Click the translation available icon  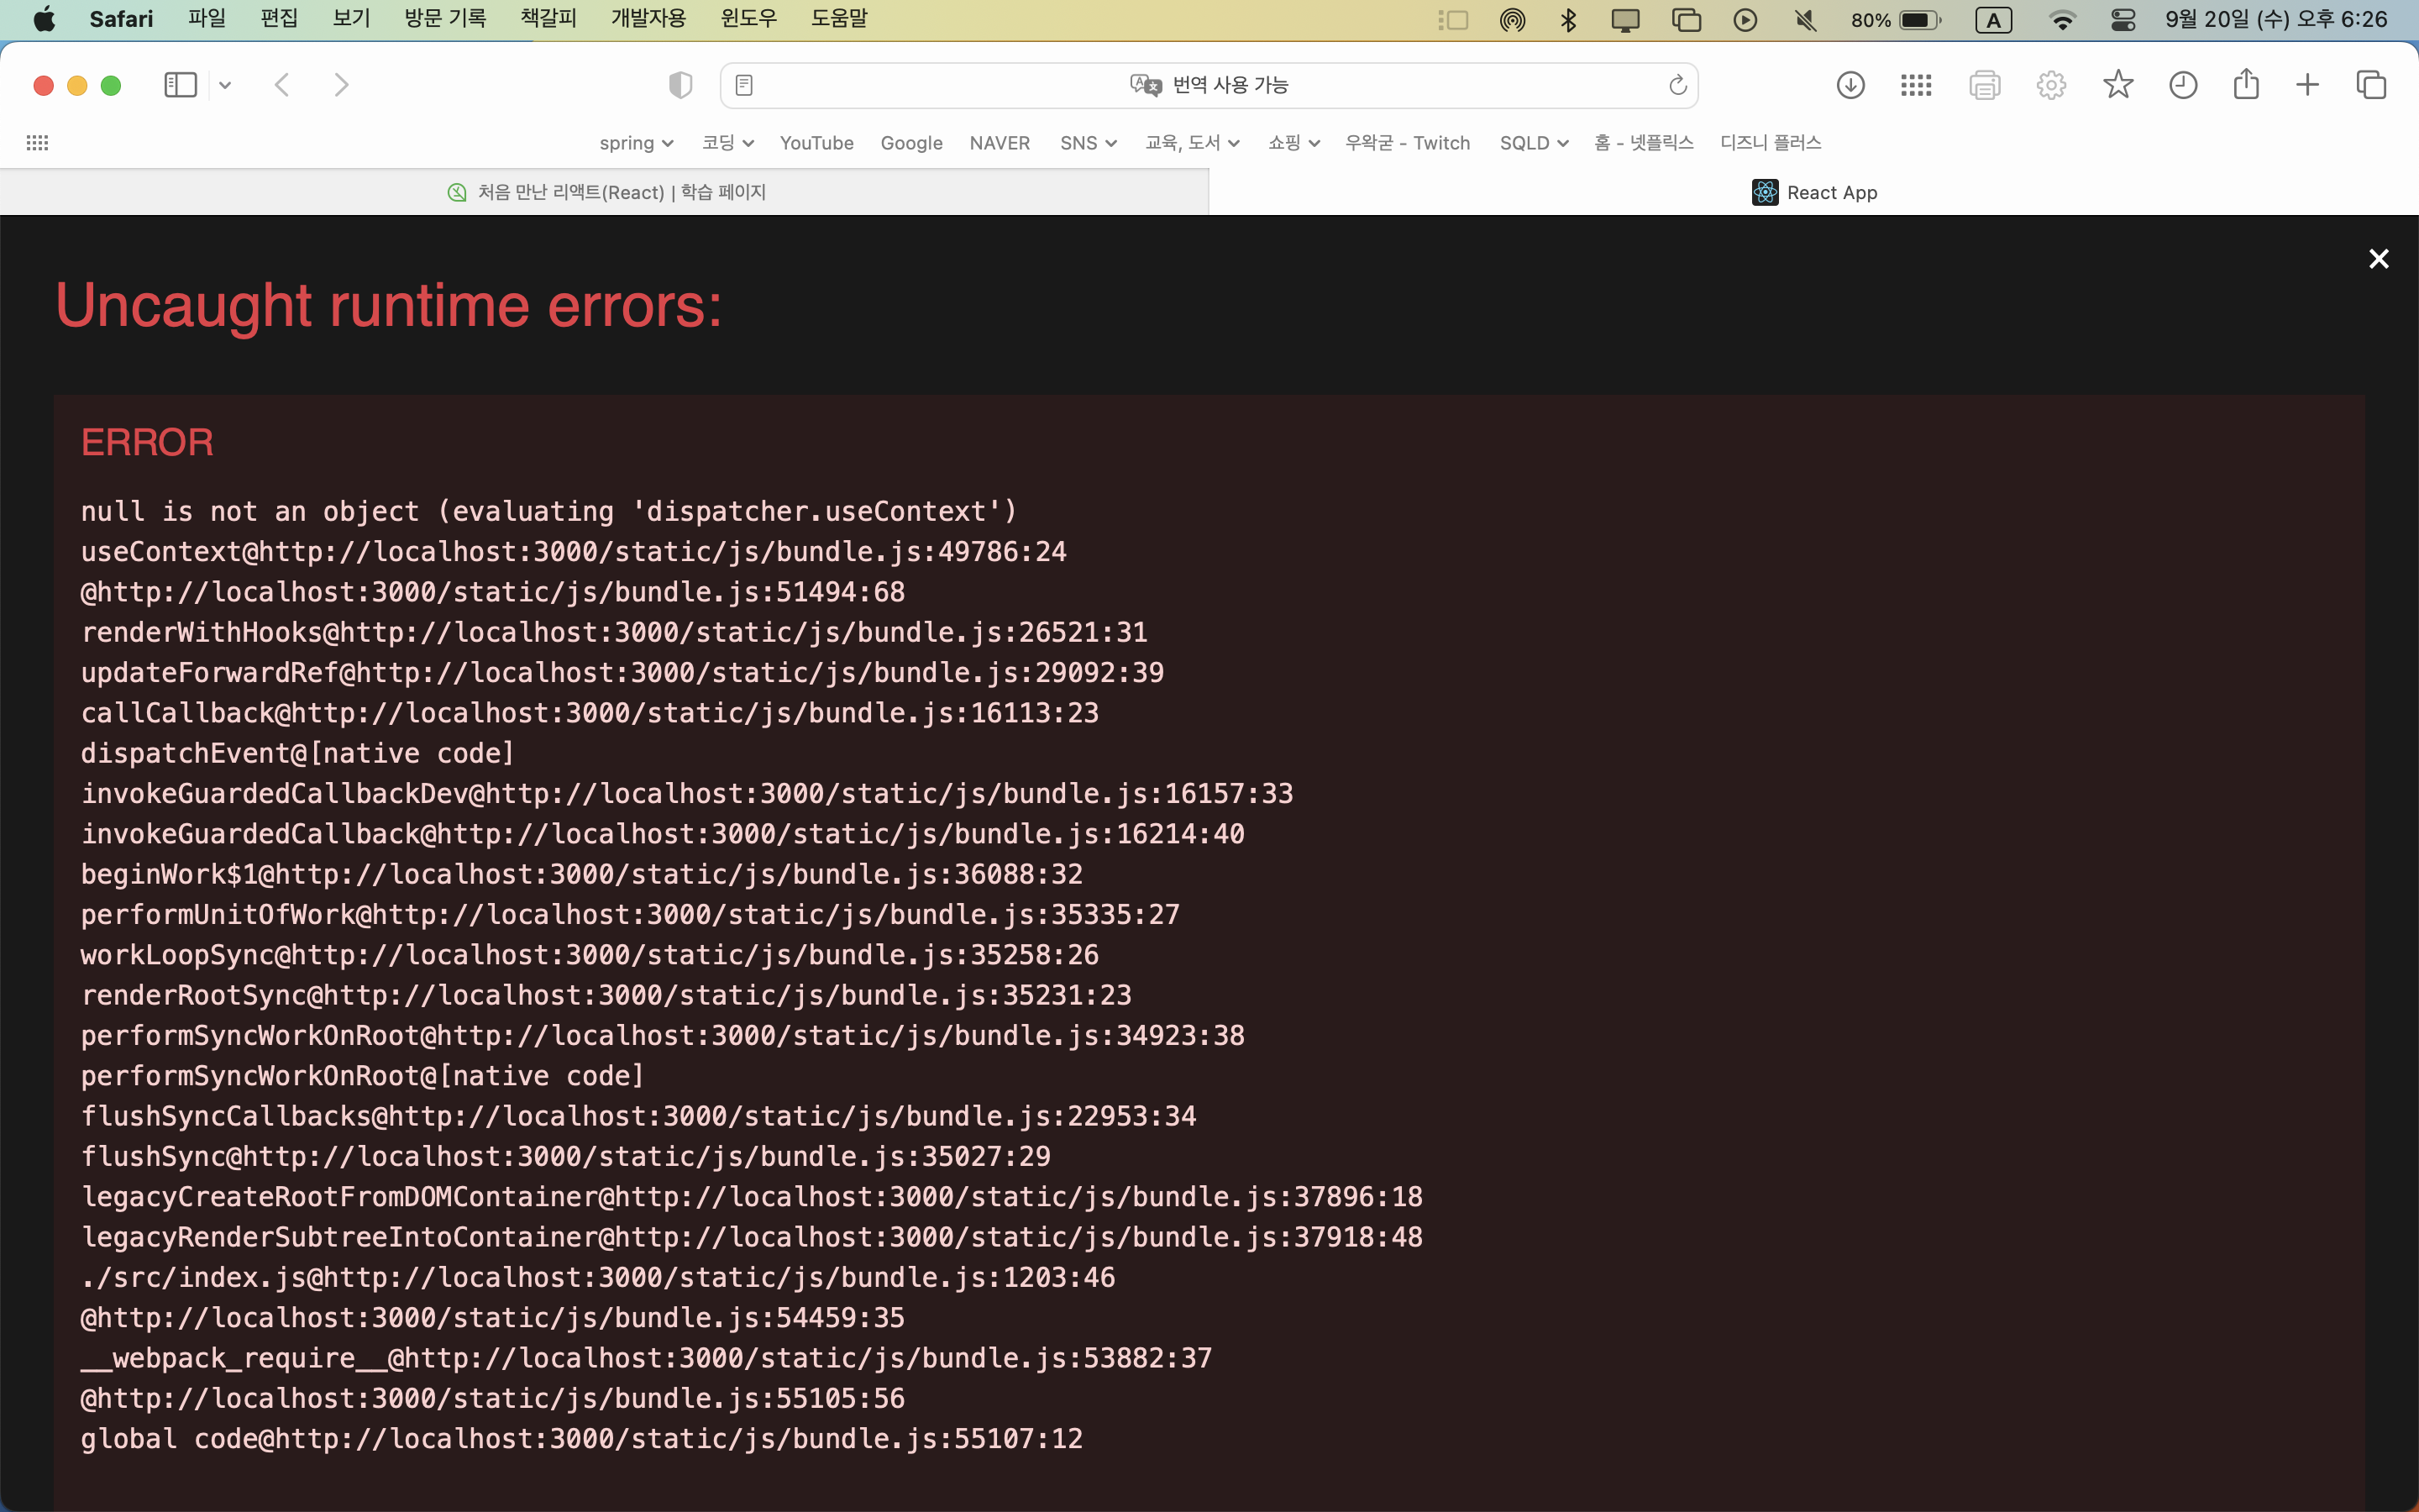tap(1146, 85)
